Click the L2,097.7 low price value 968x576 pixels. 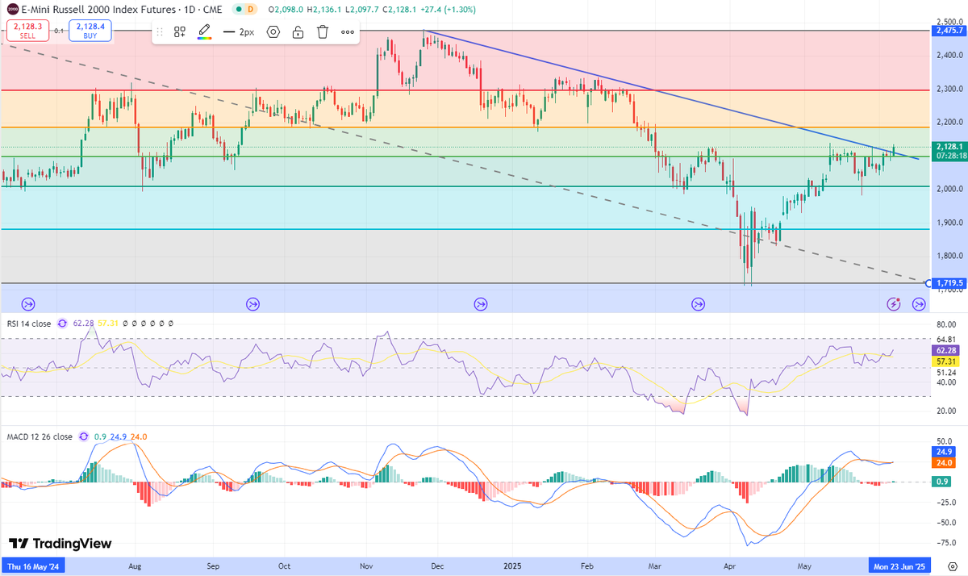pyautogui.click(x=364, y=9)
